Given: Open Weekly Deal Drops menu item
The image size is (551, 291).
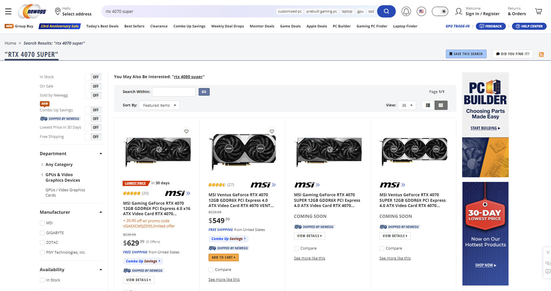Looking at the screenshot, I should point(227,26).
